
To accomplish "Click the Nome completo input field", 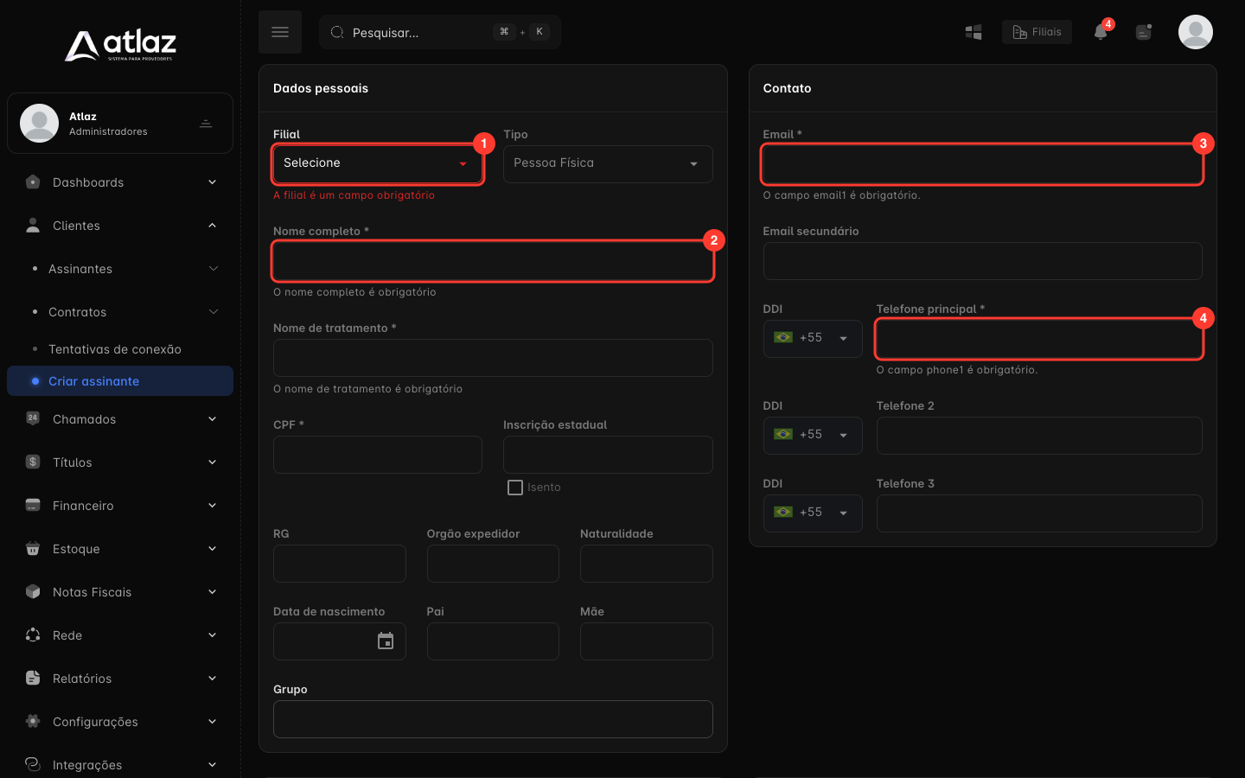I will [493, 261].
